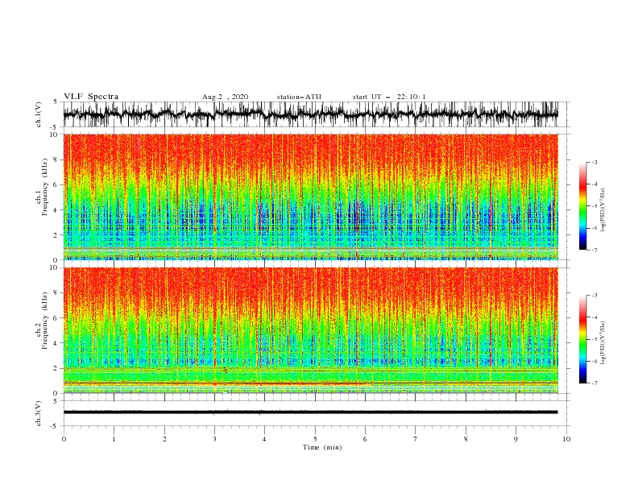The width and height of the screenshot is (638, 493).
Task: Click the "station=ATH" header label
Action: pos(299,97)
